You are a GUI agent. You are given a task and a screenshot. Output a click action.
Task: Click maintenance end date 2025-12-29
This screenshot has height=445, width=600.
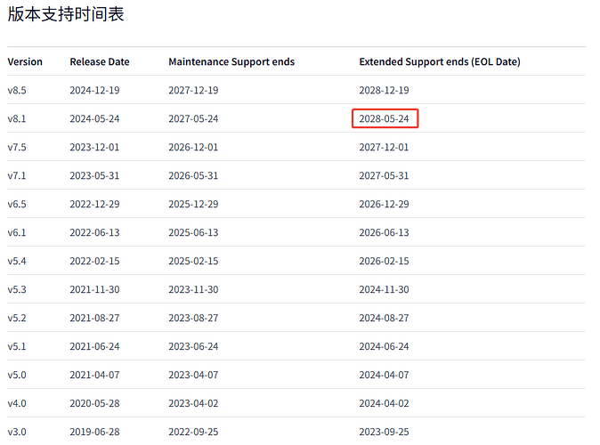point(193,204)
